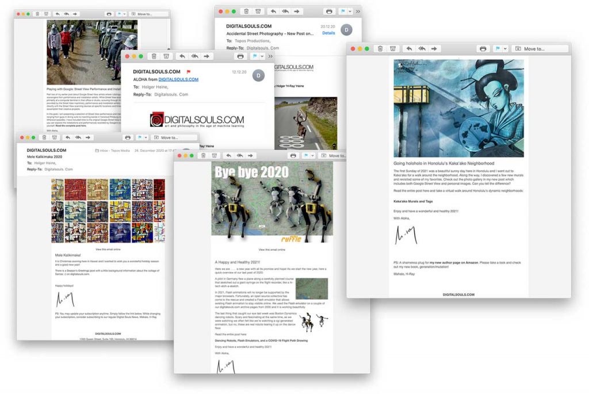Image resolution: width=589 pixels, height=394 pixels.
Task: Click sender avatar D in Accidental Street Photography
Action: click(346, 30)
